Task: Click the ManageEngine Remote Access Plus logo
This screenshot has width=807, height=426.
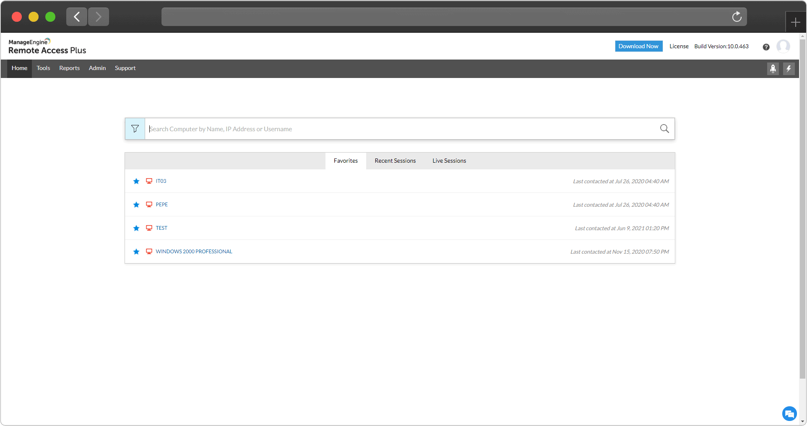Action: 47,46
